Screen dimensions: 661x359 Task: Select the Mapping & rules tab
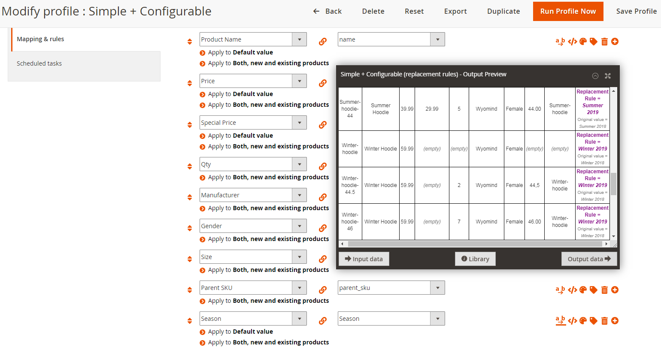click(x=40, y=39)
